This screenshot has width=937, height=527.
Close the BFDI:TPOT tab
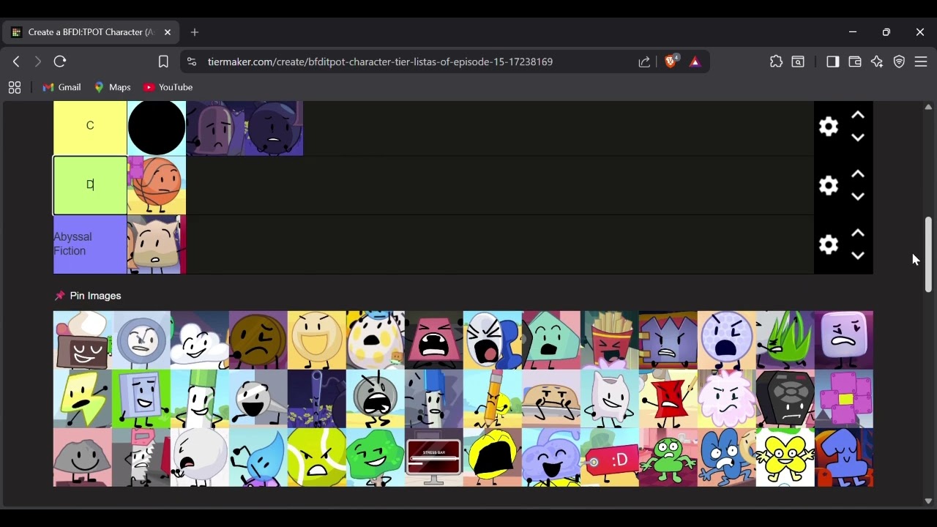tap(168, 32)
